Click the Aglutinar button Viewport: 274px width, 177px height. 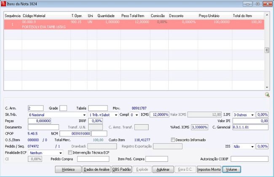coord(163,169)
